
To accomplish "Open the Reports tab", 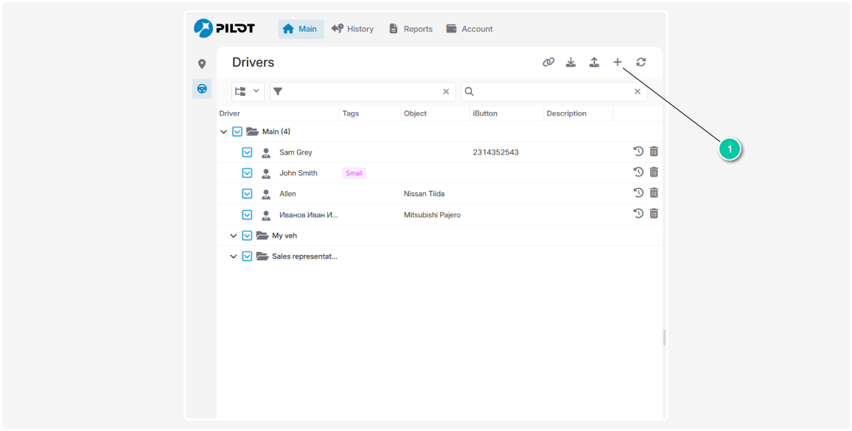I will (x=411, y=29).
